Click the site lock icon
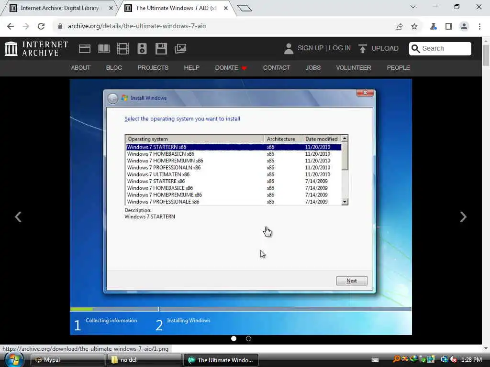The image size is (490, 367). 60,26
